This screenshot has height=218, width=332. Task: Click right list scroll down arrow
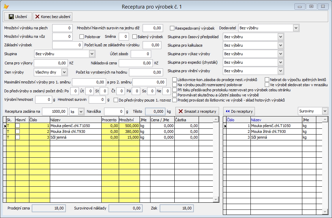pyautogui.click(x=325, y=212)
